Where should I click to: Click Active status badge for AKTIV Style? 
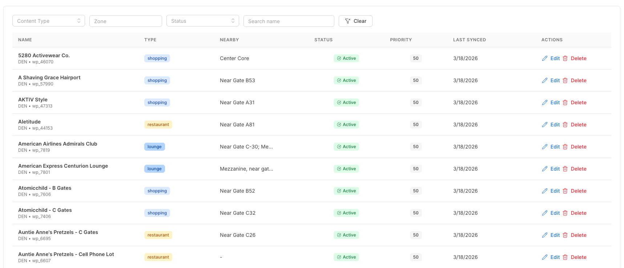click(x=346, y=102)
